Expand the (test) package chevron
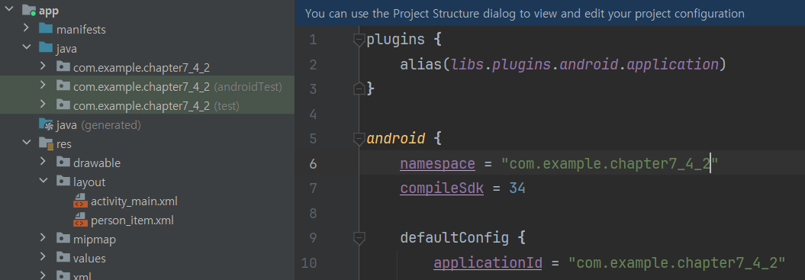The image size is (805, 280). (43, 105)
